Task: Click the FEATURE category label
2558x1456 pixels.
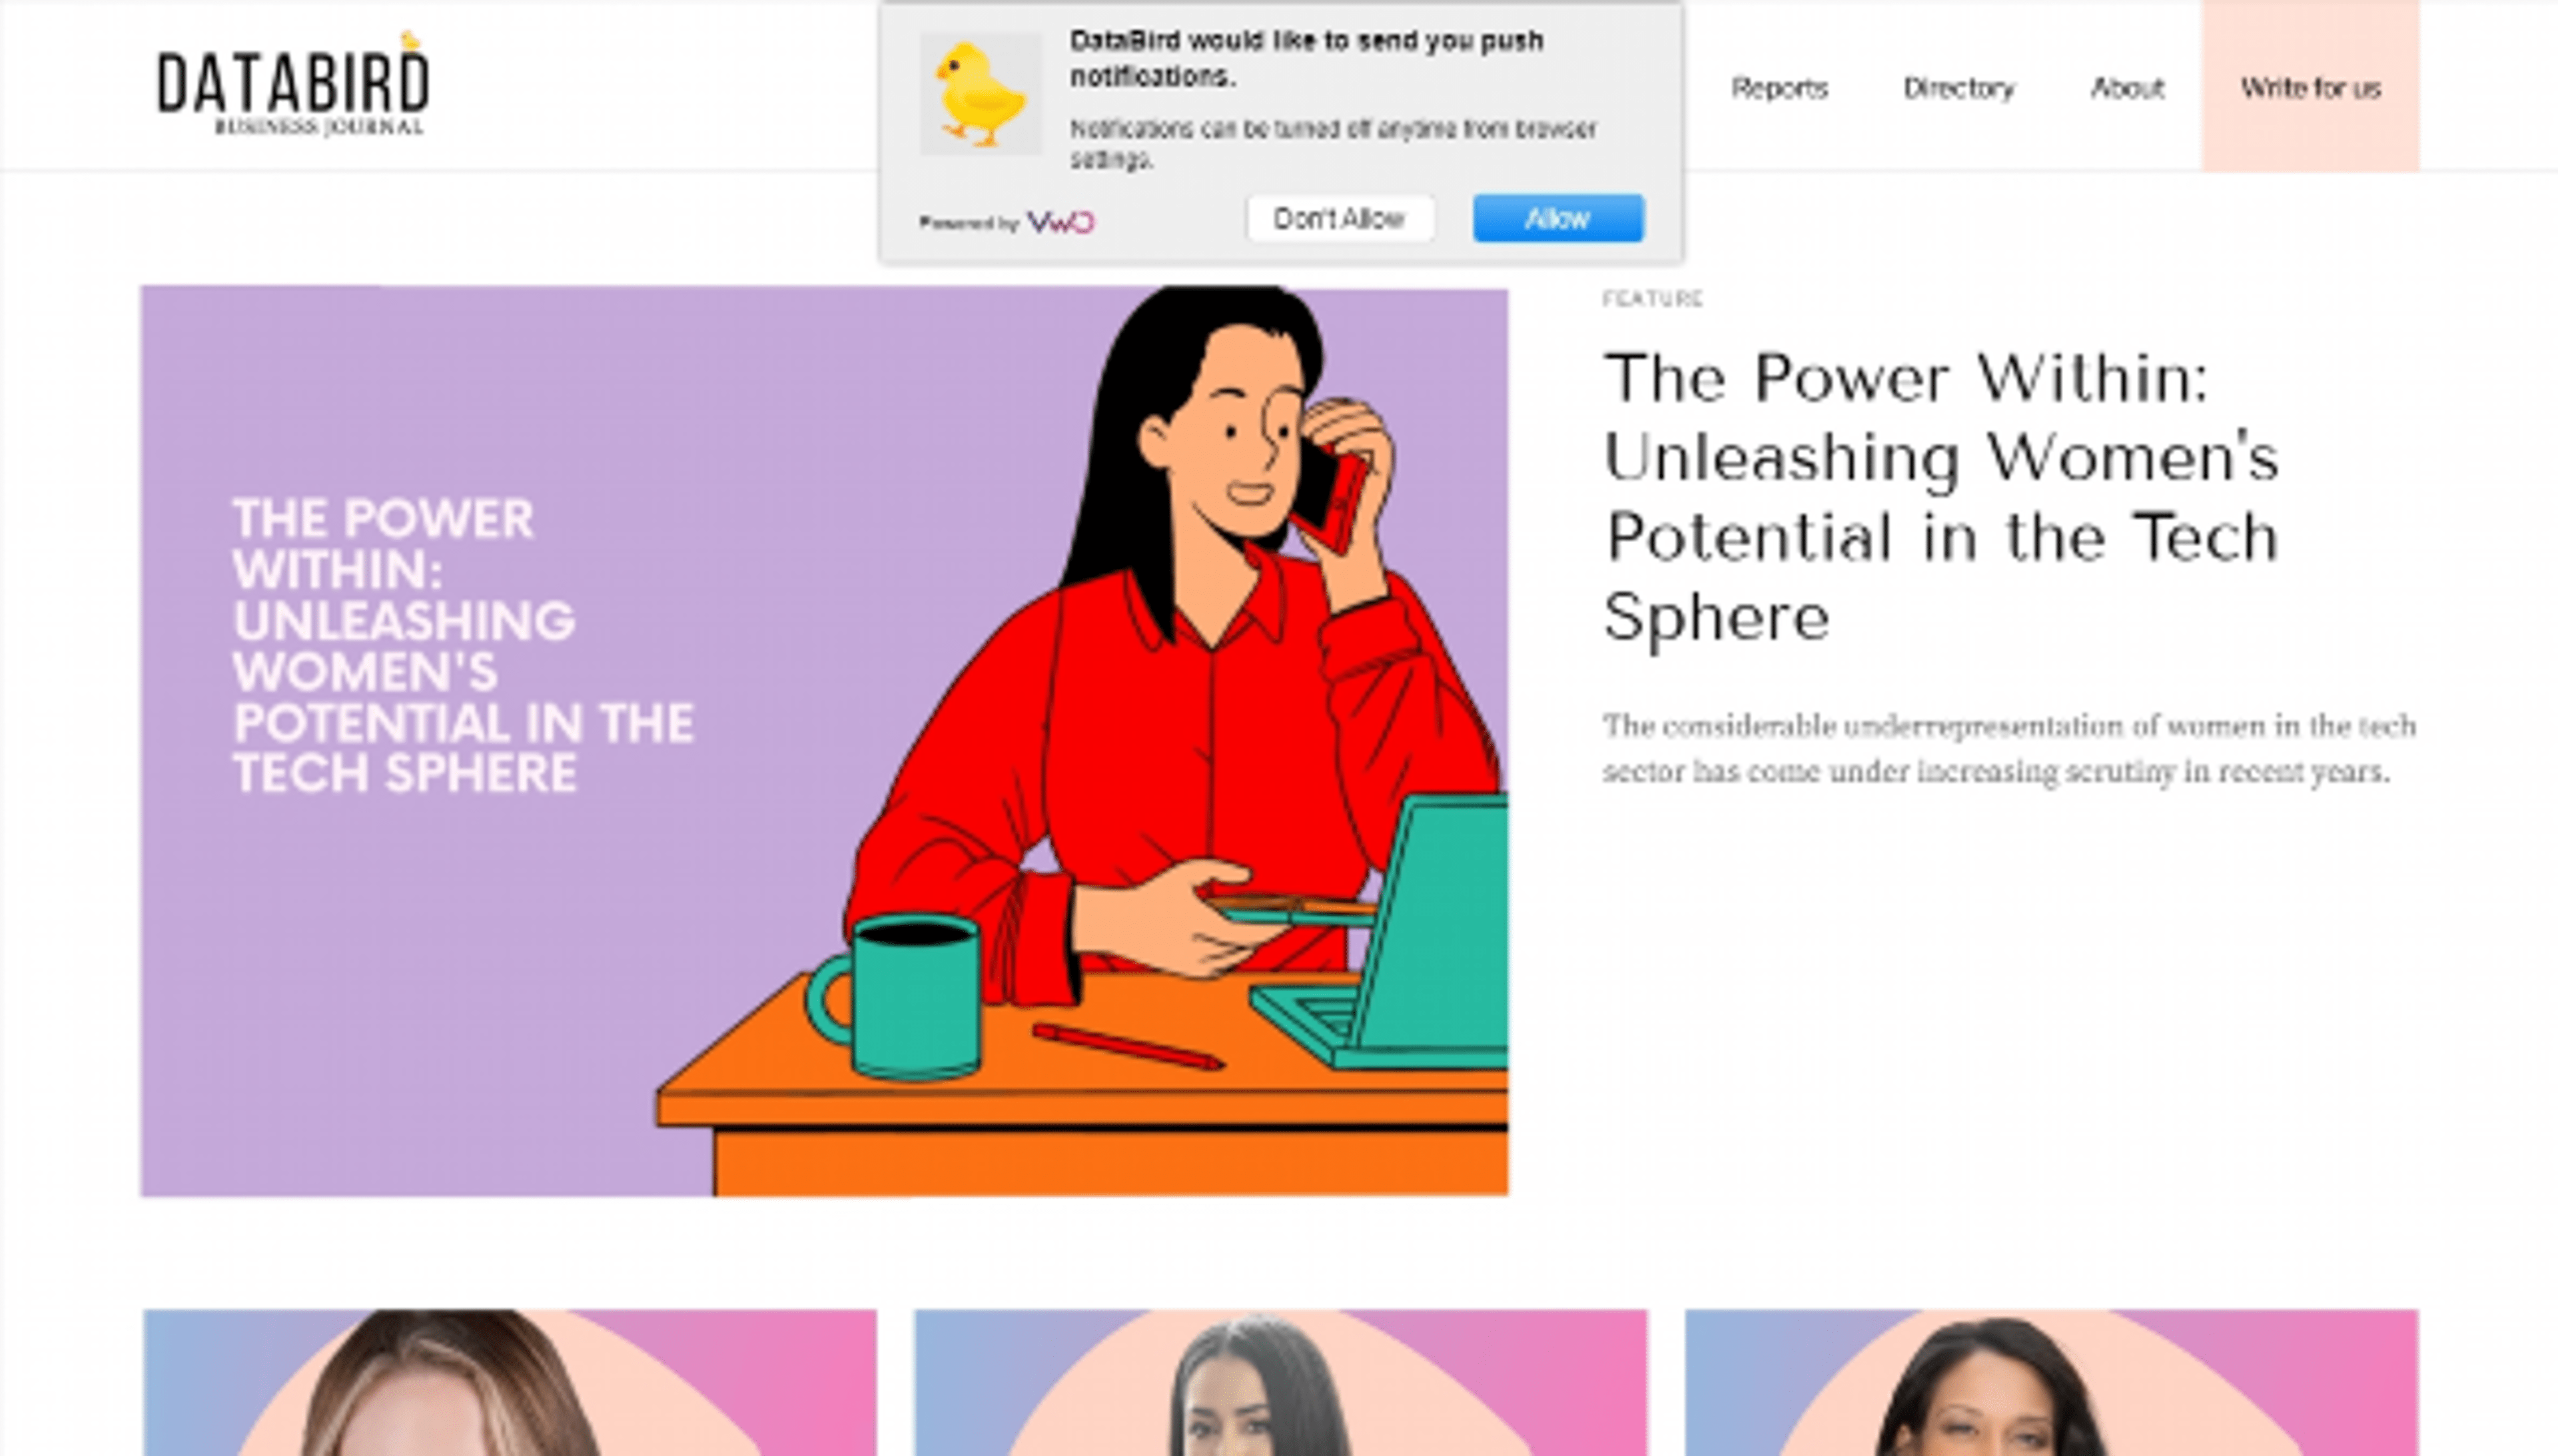Action: pyautogui.click(x=1652, y=299)
